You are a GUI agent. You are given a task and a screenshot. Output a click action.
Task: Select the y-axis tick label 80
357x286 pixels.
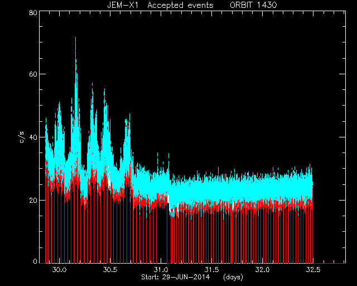[x=33, y=12]
